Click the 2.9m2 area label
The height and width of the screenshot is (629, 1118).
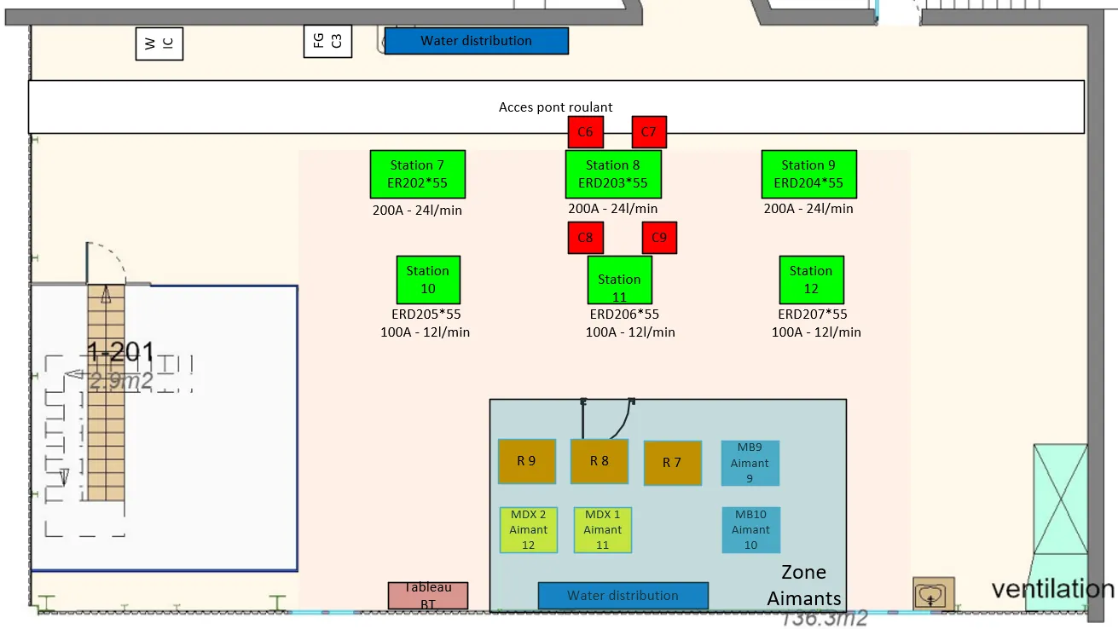coord(121,381)
